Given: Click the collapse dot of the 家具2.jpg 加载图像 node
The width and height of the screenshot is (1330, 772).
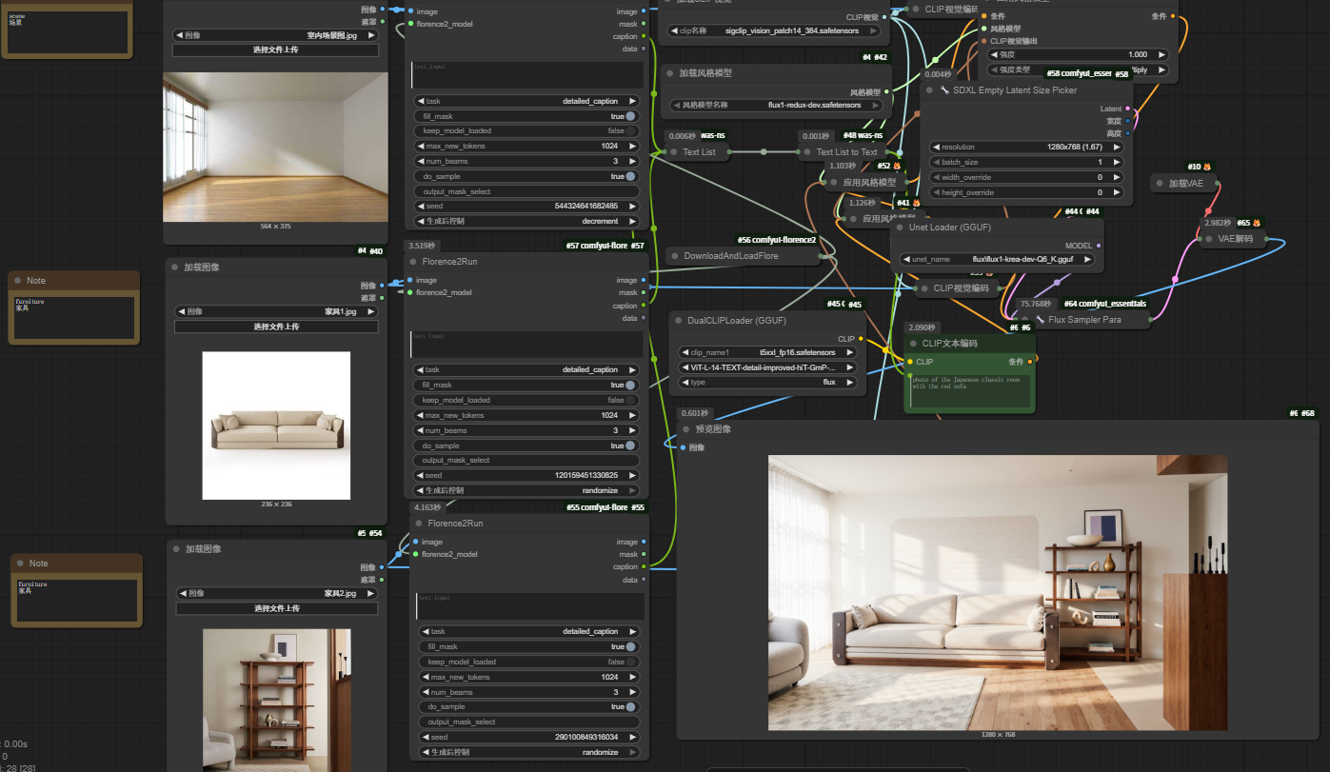Looking at the screenshot, I should (176, 549).
